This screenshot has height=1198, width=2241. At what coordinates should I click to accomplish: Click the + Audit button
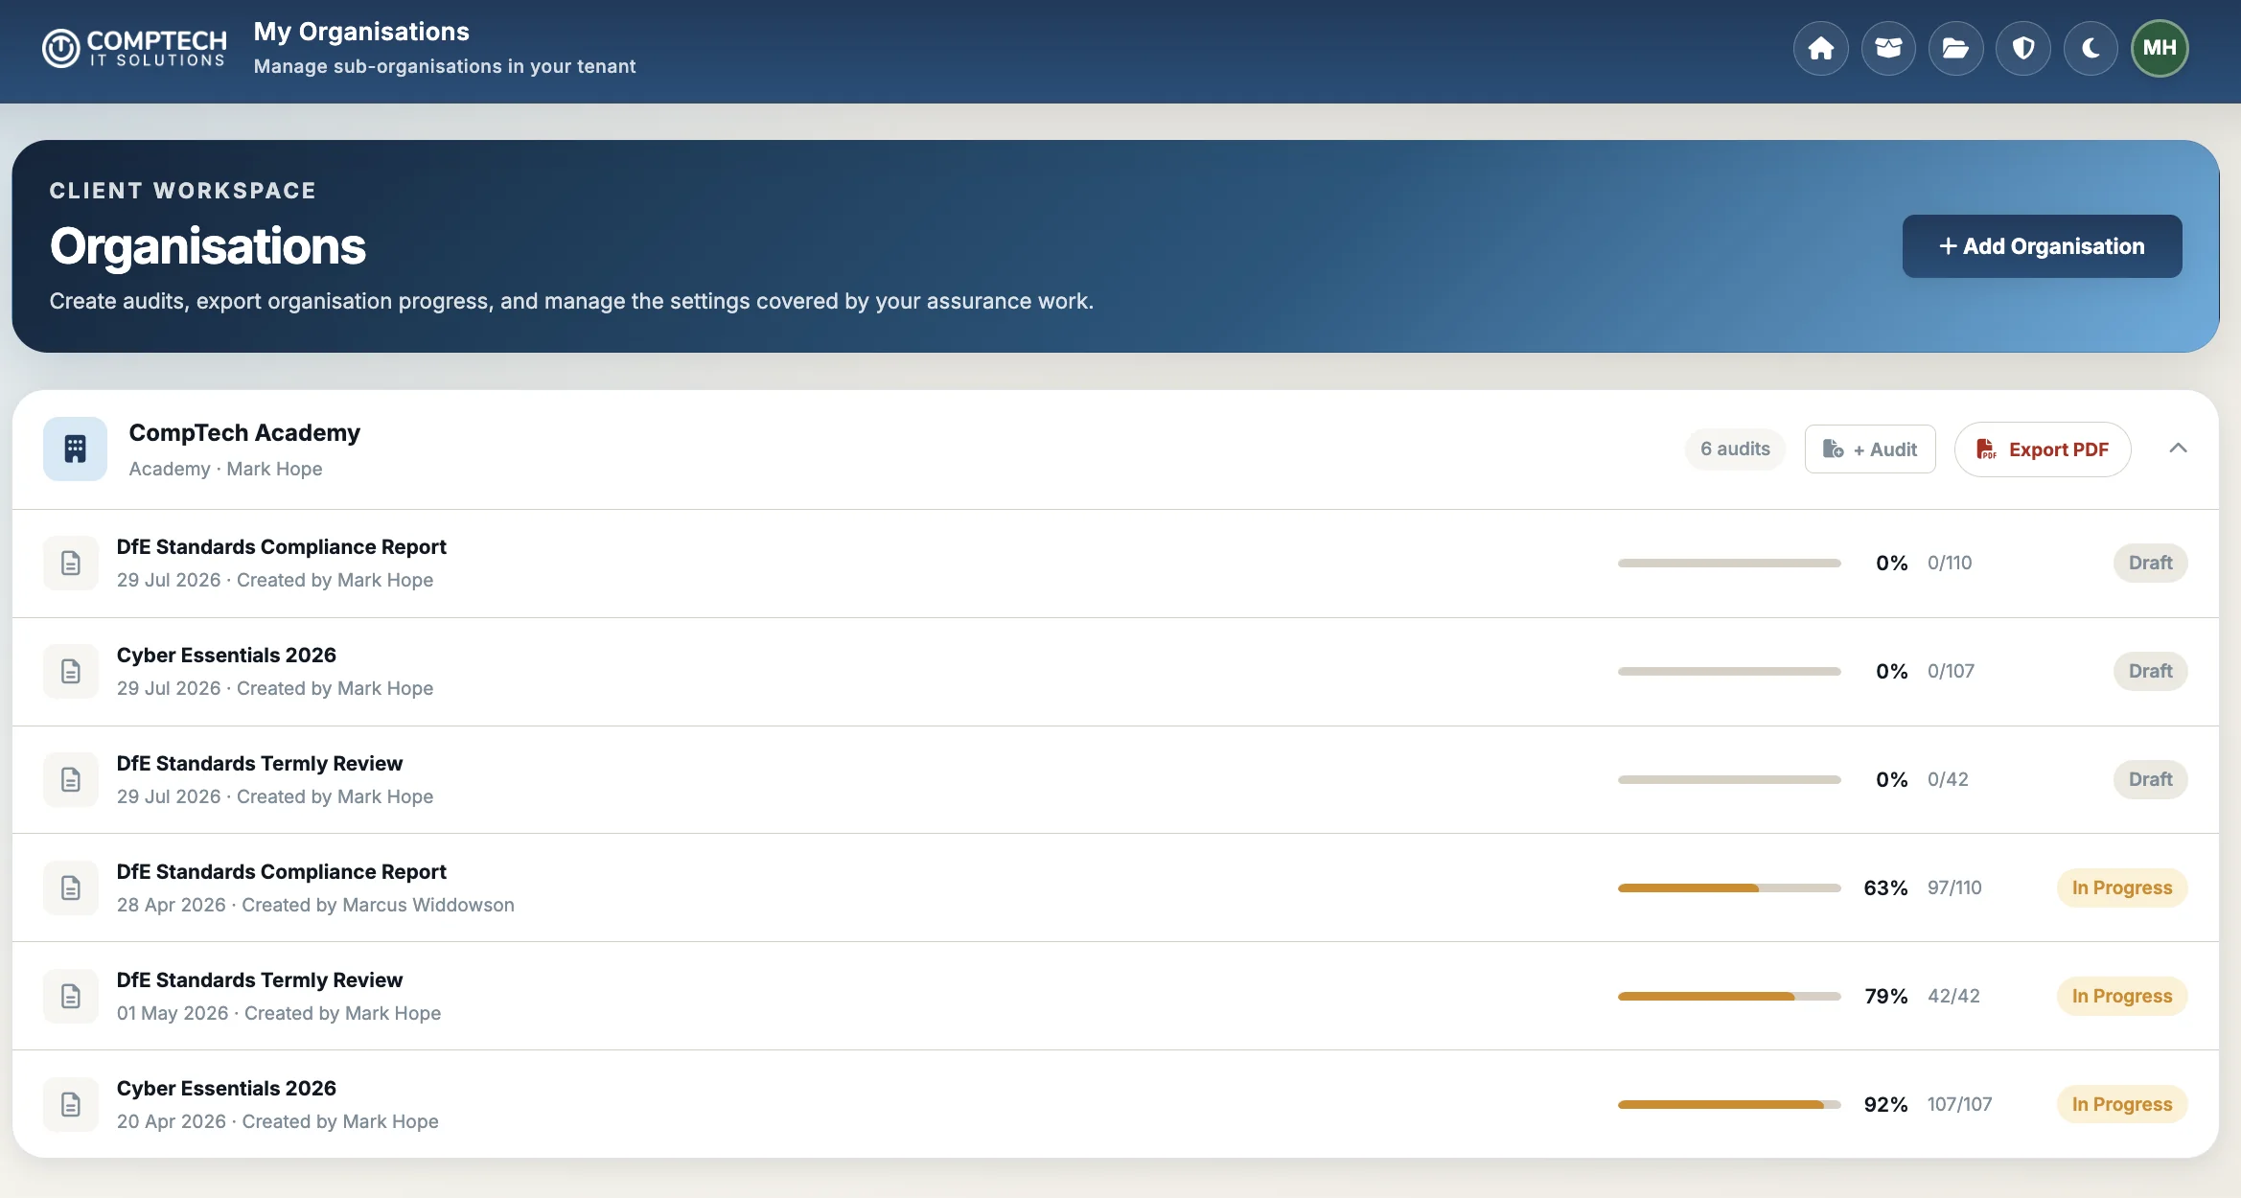point(1870,449)
